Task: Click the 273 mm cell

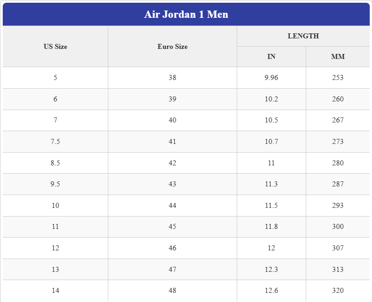Action: pos(338,142)
